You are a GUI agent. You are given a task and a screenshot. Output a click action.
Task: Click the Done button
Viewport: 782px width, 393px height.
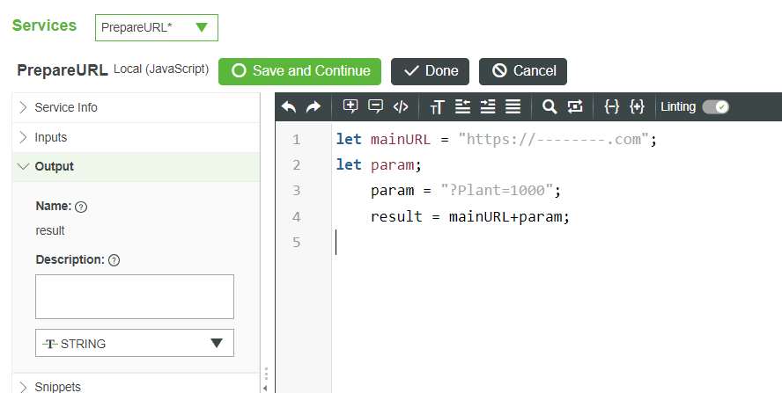click(x=430, y=71)
